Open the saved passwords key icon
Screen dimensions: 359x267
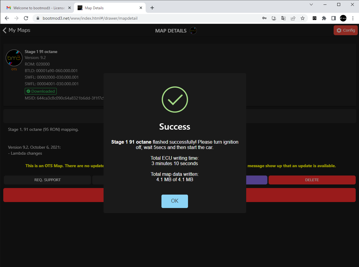(x=264, y=18)
